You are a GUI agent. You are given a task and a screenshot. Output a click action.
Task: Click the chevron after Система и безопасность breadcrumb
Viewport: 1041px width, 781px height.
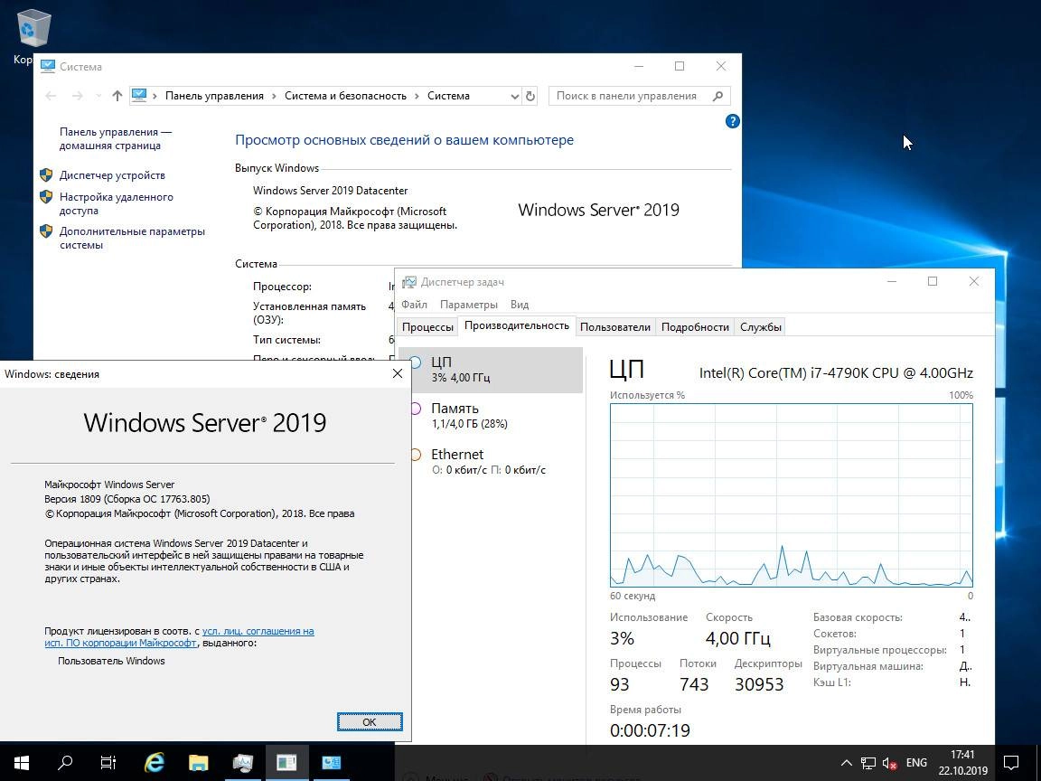click(x=417, y=96)
